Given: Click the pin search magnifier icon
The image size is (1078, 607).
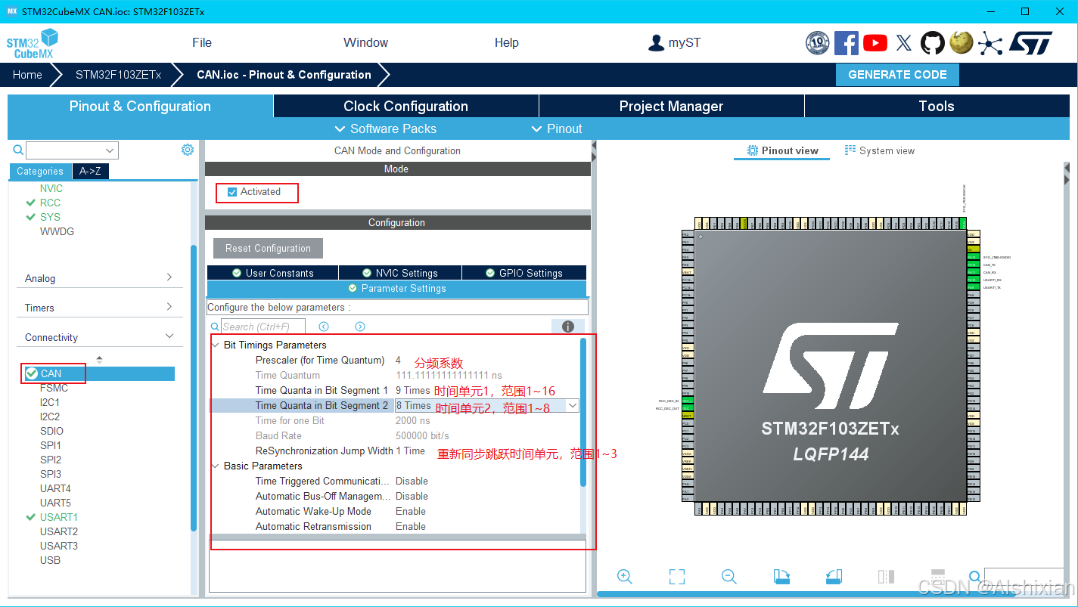Looking at the screenshot, I should (x=975, y=578).
